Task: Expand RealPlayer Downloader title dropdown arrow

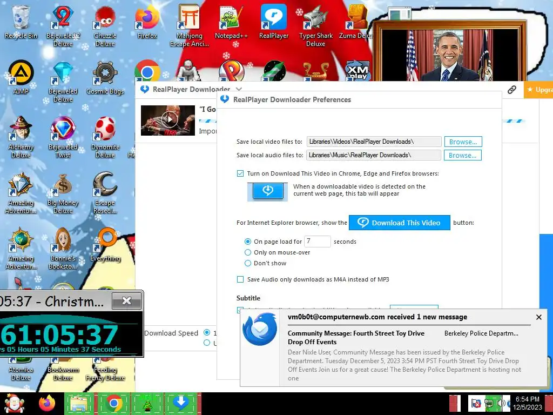Action: tap(239, 89)
